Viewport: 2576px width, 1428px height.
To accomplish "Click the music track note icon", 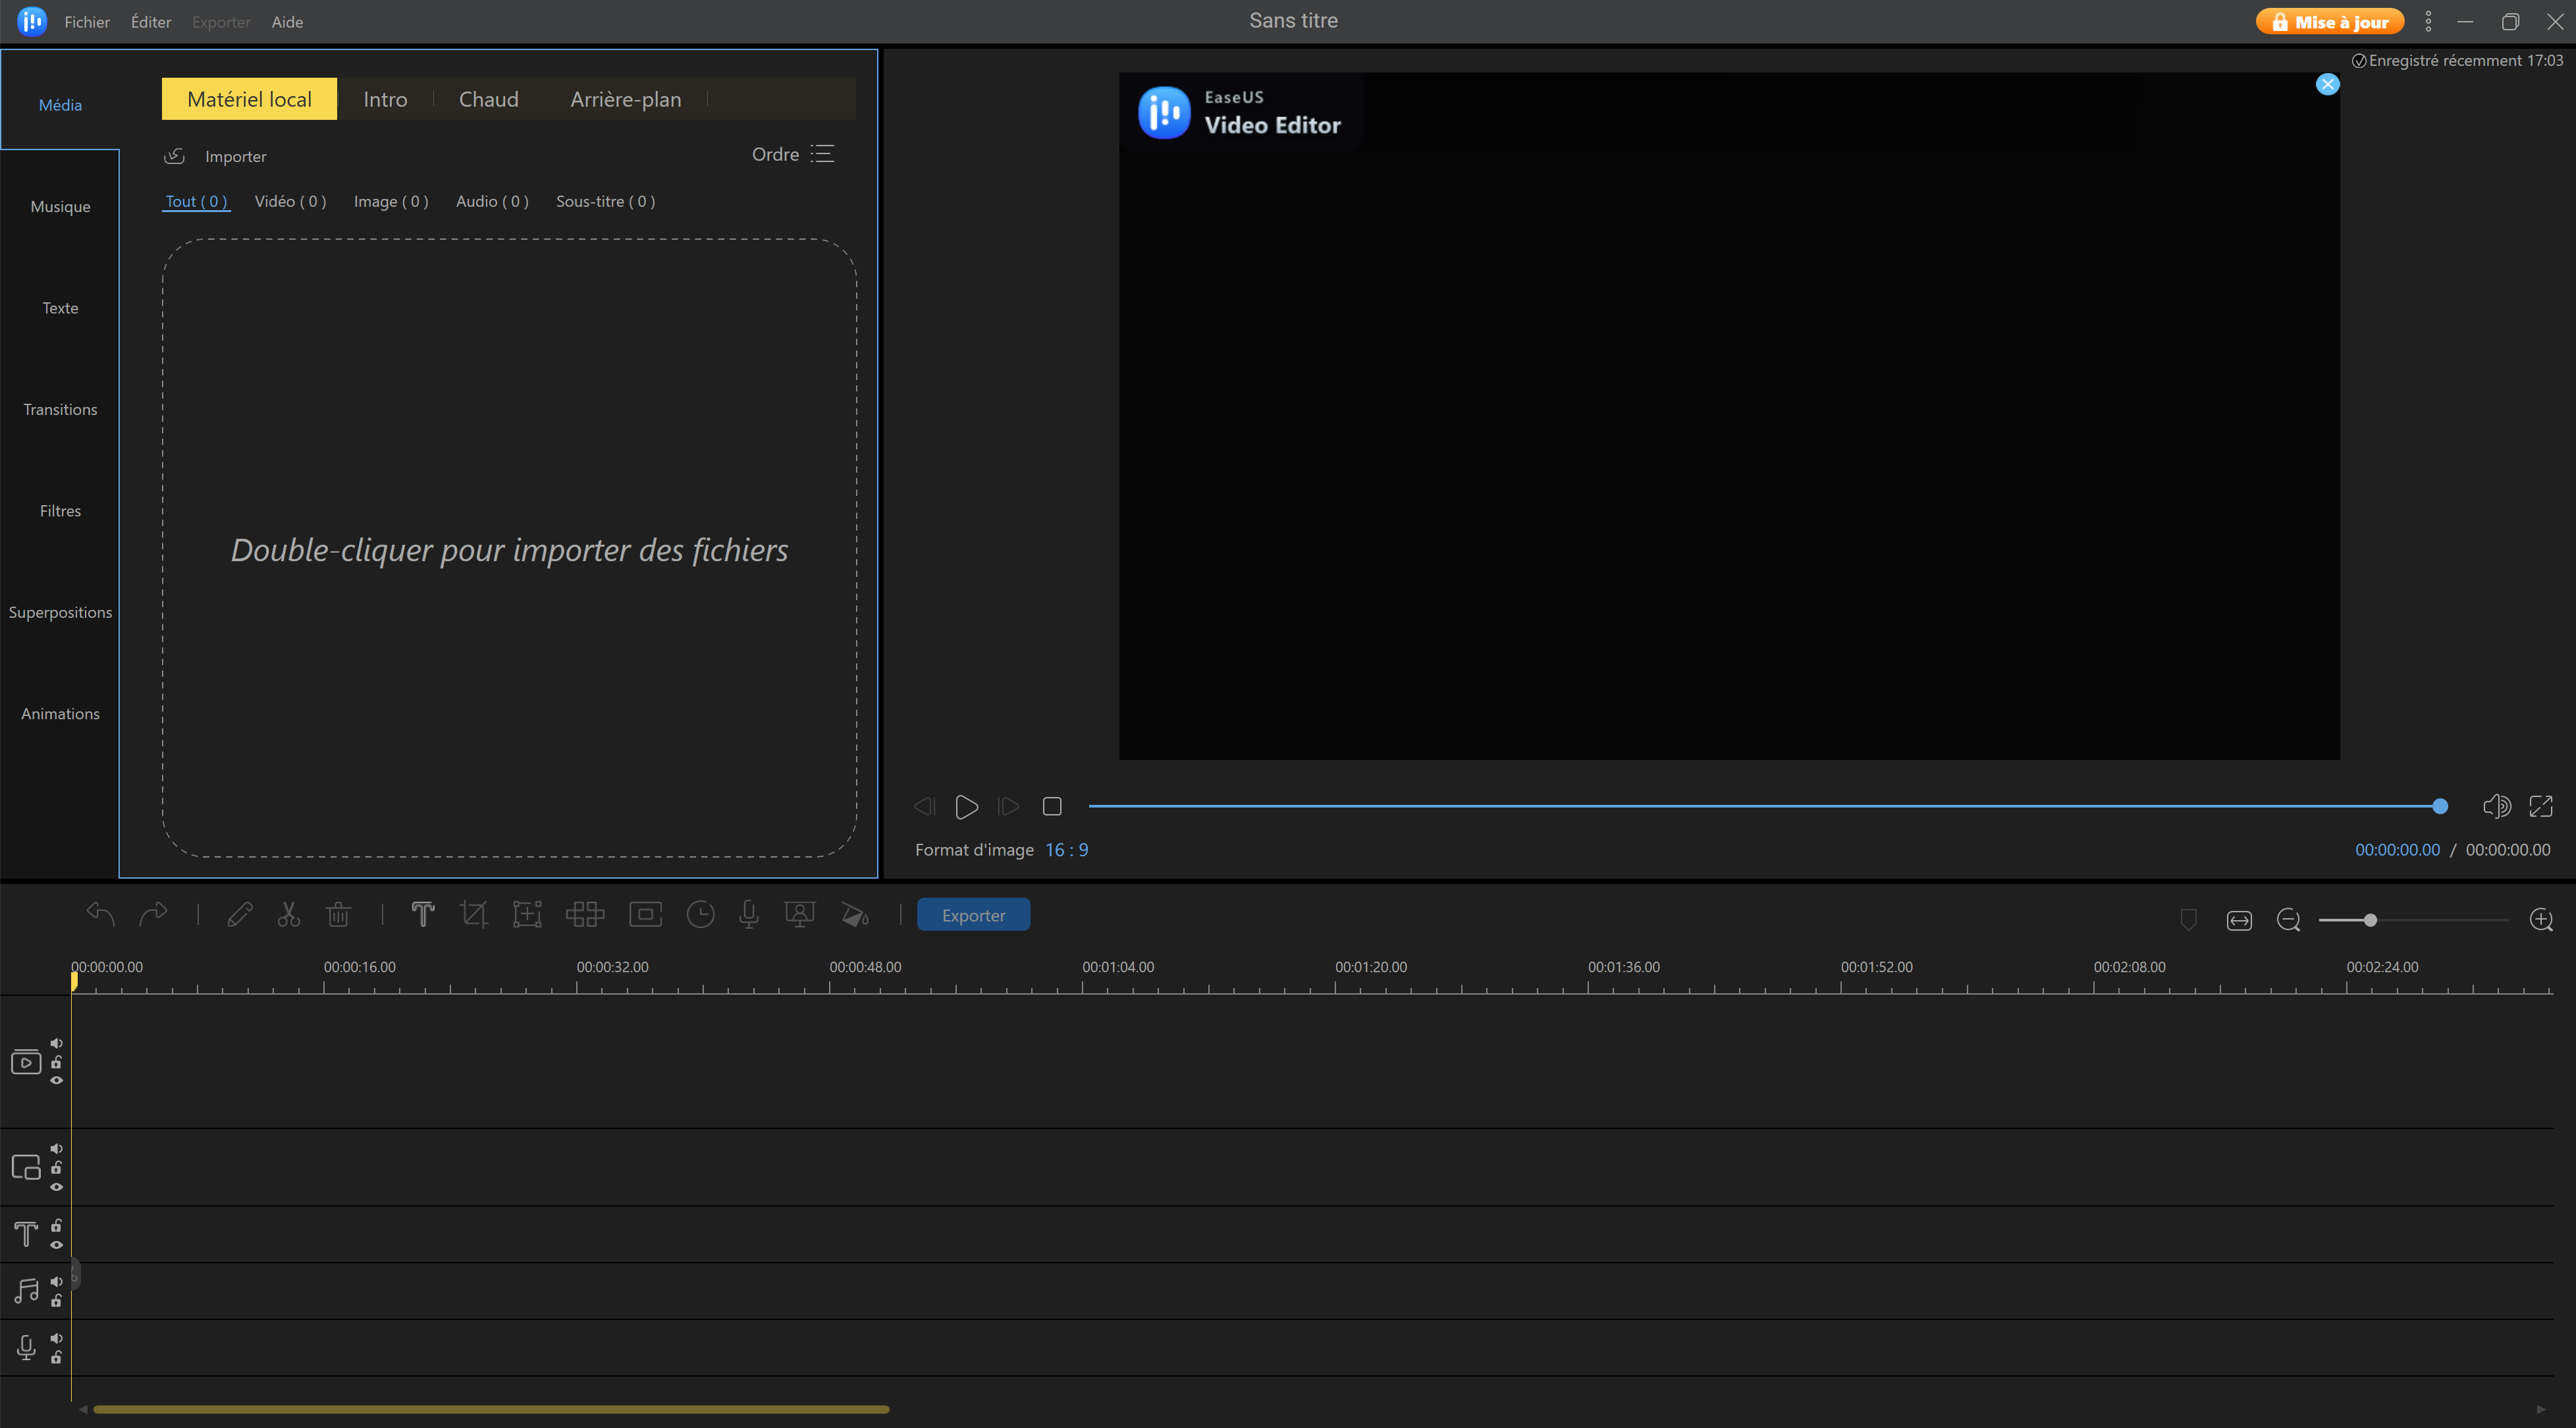I will point(26,1291).
